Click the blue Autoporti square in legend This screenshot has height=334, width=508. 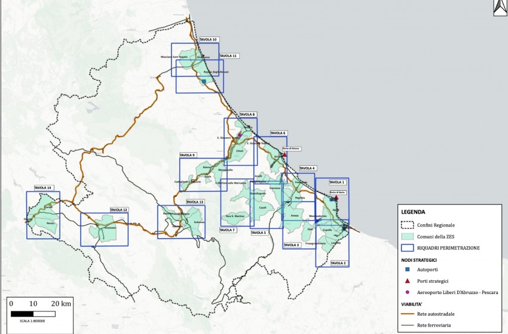click(x=407, y=270)
